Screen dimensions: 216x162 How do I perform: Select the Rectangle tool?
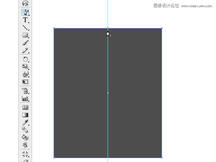click(x=25, y=35)
